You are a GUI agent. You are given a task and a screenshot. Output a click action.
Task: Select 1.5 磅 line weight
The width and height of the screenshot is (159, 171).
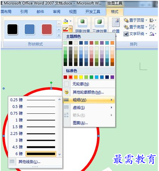click(x=33, y=127)
